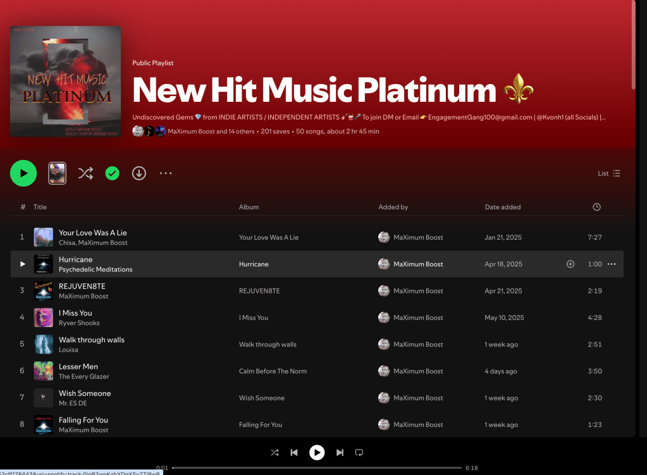The image size is (647, 475).
Task: Click the 7:27 duration of first track
Action: click(x=595, y=237)
